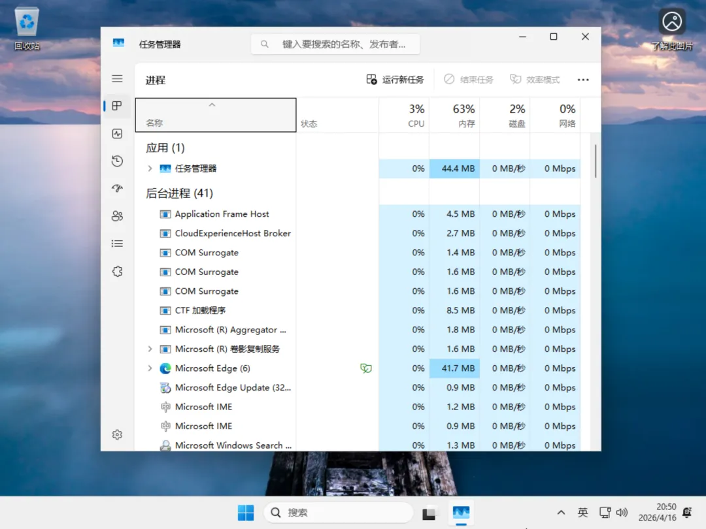Switch the 英 input method indicator

pyautogui.click(x=582, y=513)
